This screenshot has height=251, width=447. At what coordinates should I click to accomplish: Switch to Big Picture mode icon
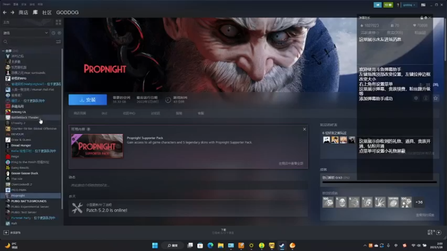coord(424,5)
